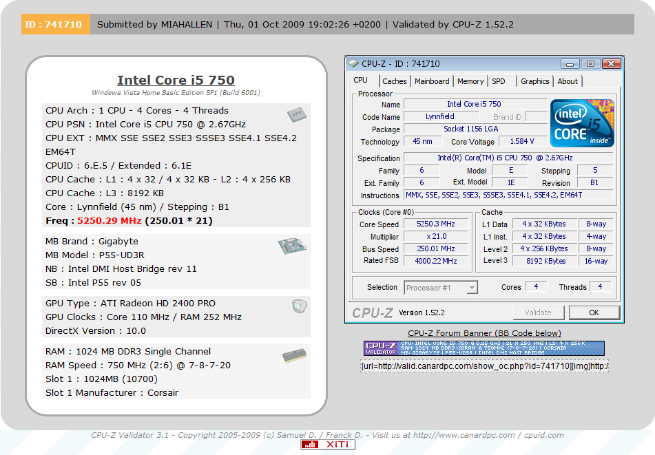Click the Revision value B1
The width and height of the screenshot is (655, 455).
(x=595, y=183)
